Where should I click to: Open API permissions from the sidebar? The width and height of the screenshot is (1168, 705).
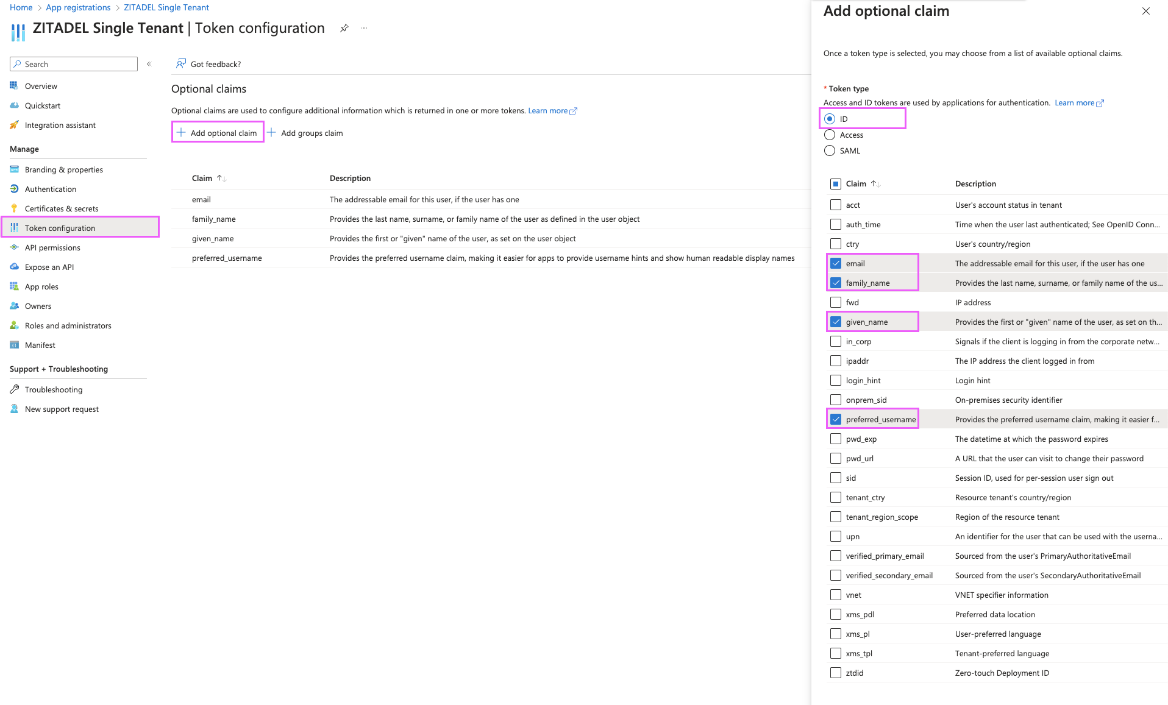[x=14, y=247]
